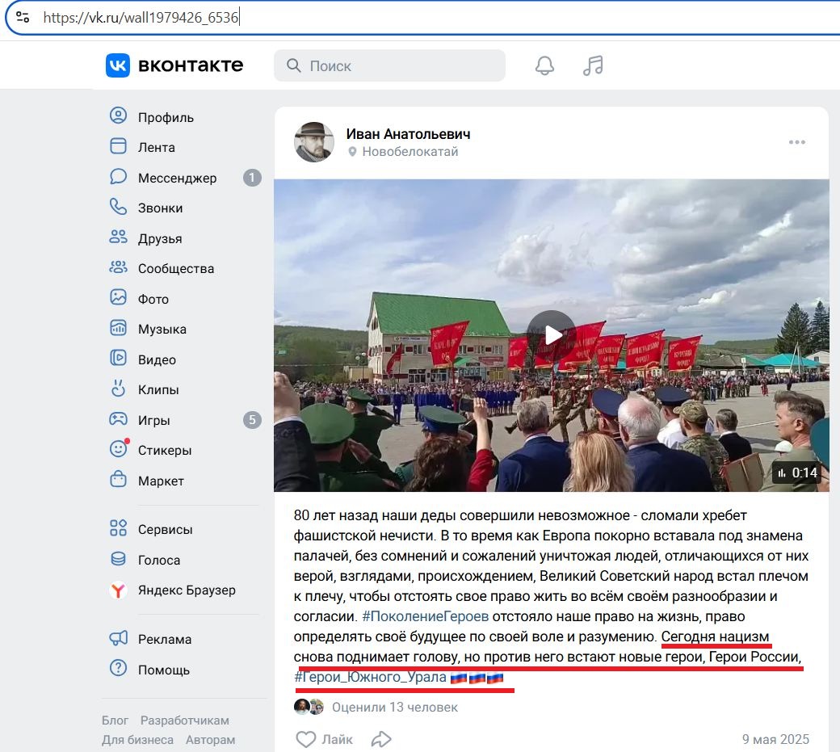The height and width of the screenshot is (752, 840).
Task: Go to Видео menu label
Action: 157,360
